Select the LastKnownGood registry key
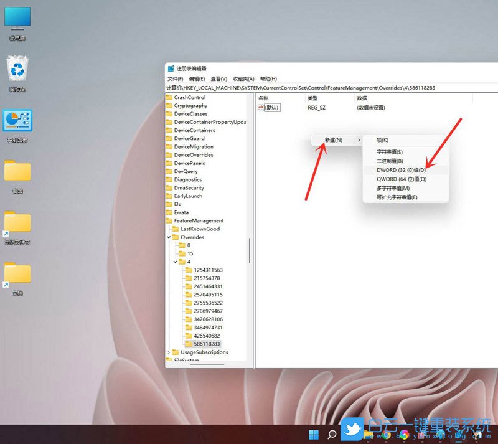Viewport: 498px width, 444px height. [x=200, y=229]
